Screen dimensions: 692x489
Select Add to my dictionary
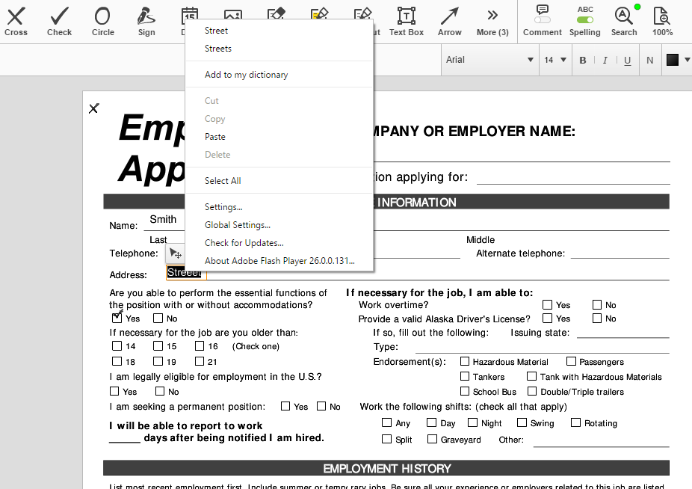coord(279,75)
